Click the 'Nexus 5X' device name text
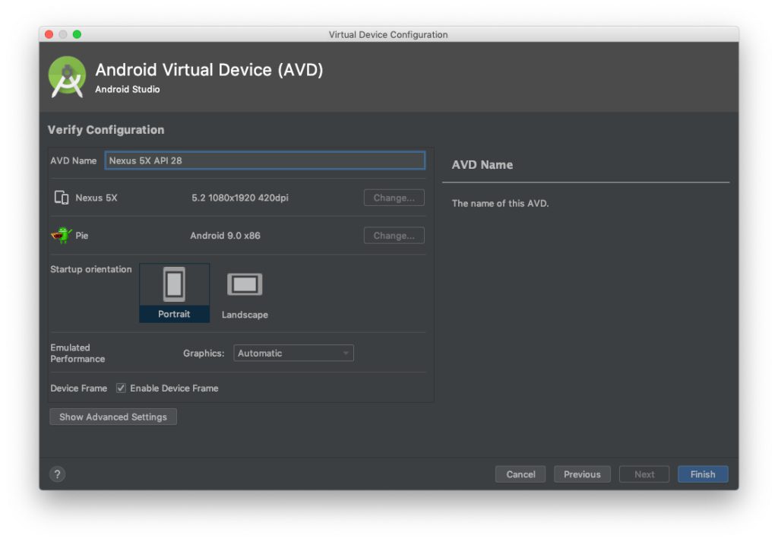Image resolution: width=778 pixels, height=542 pixels. tap(96, 198)
